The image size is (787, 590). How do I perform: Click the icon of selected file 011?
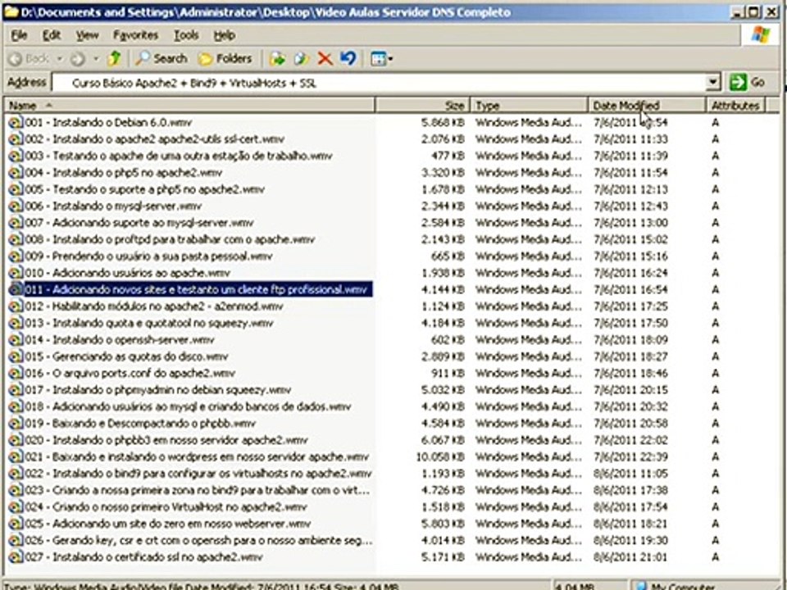point(16,289)
